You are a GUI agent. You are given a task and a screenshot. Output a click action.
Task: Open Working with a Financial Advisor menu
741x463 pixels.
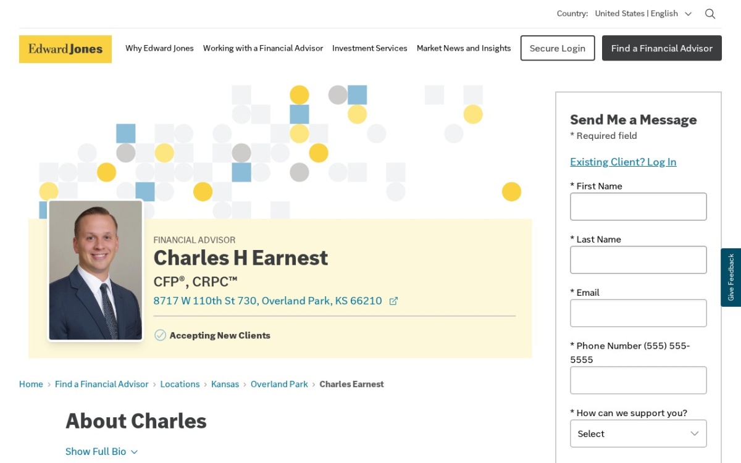[x=263, y=48]
